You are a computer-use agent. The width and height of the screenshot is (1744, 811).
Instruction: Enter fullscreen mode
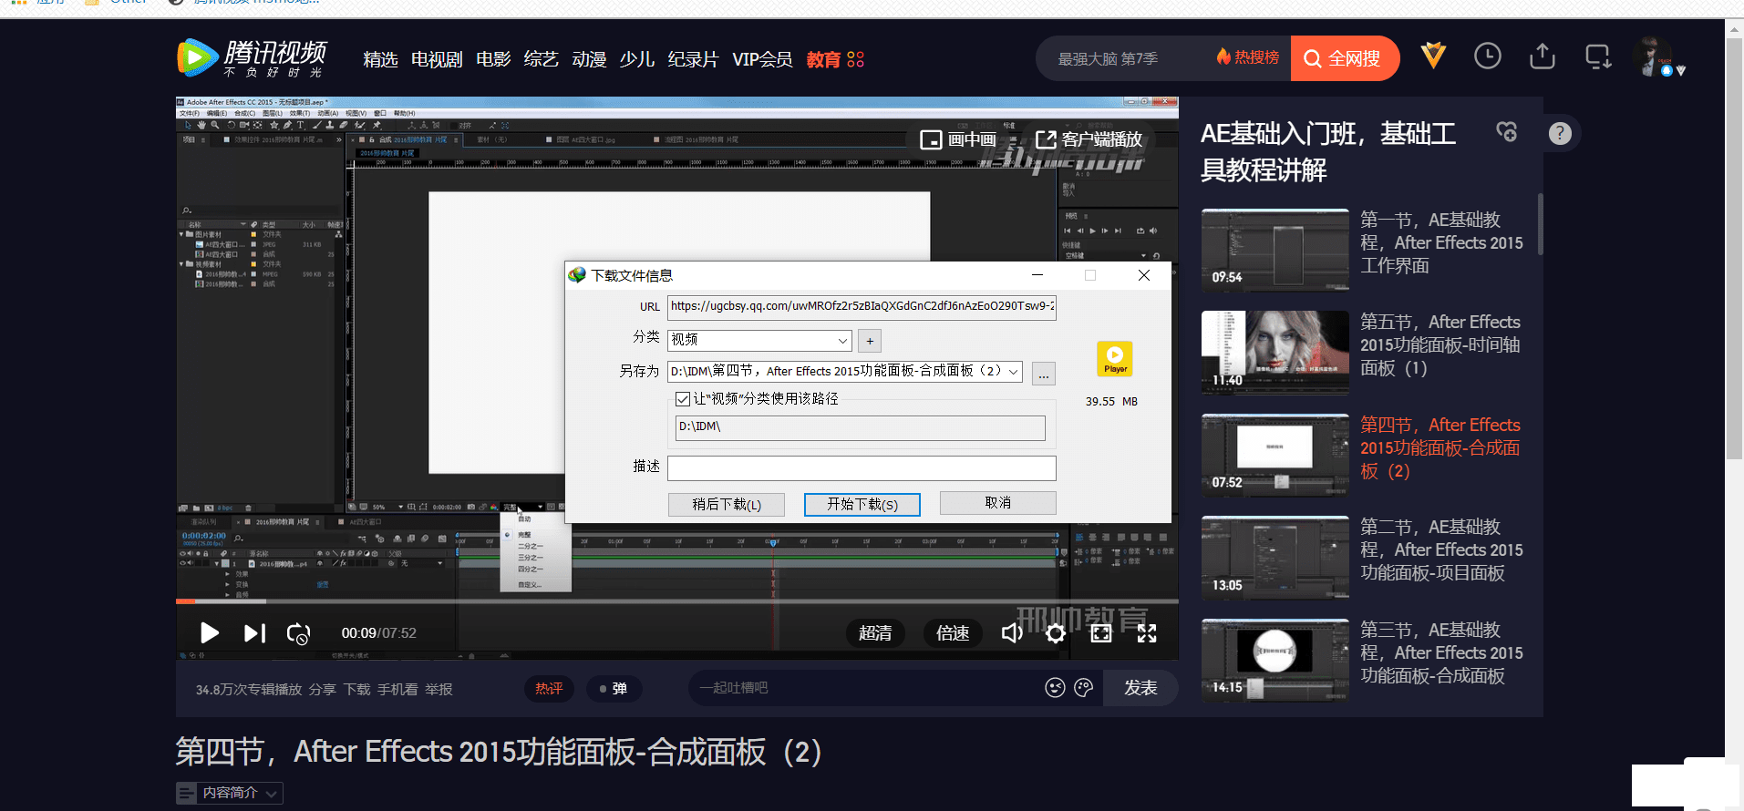(x=1147, y=633)
